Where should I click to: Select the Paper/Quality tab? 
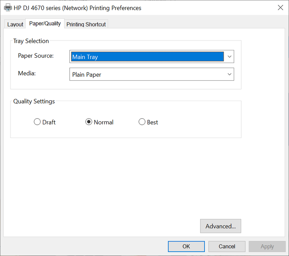[45, 24]
